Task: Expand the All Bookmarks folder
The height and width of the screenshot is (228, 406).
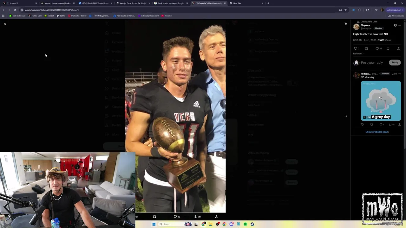Action: point(396,16)
